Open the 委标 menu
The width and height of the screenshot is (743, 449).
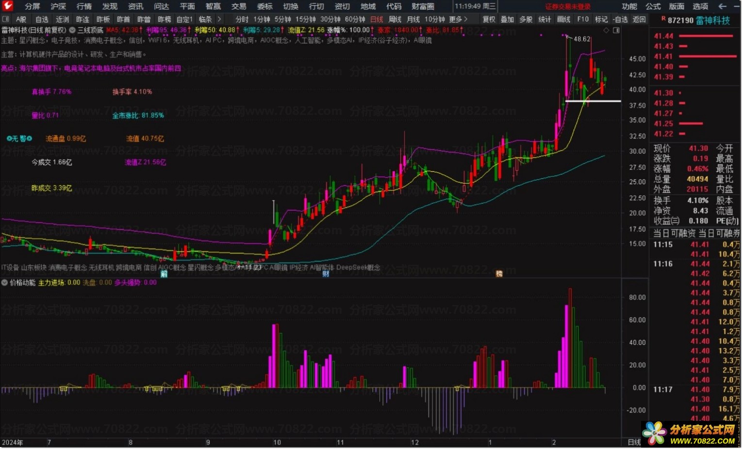click(264, 6)
